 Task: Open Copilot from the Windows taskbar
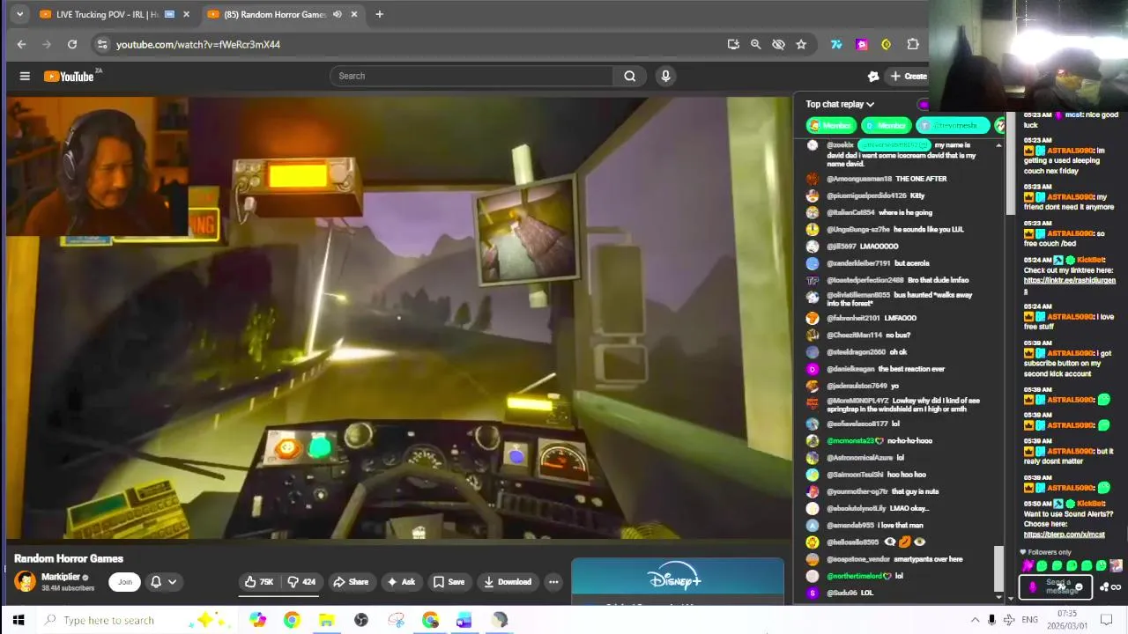(257, 620)
